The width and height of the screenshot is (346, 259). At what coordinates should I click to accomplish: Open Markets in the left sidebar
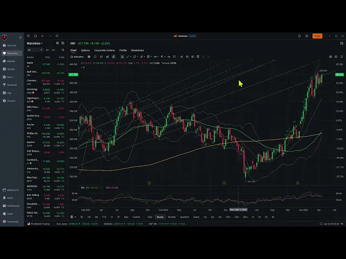pyautogui.click(x=9, y=61)
